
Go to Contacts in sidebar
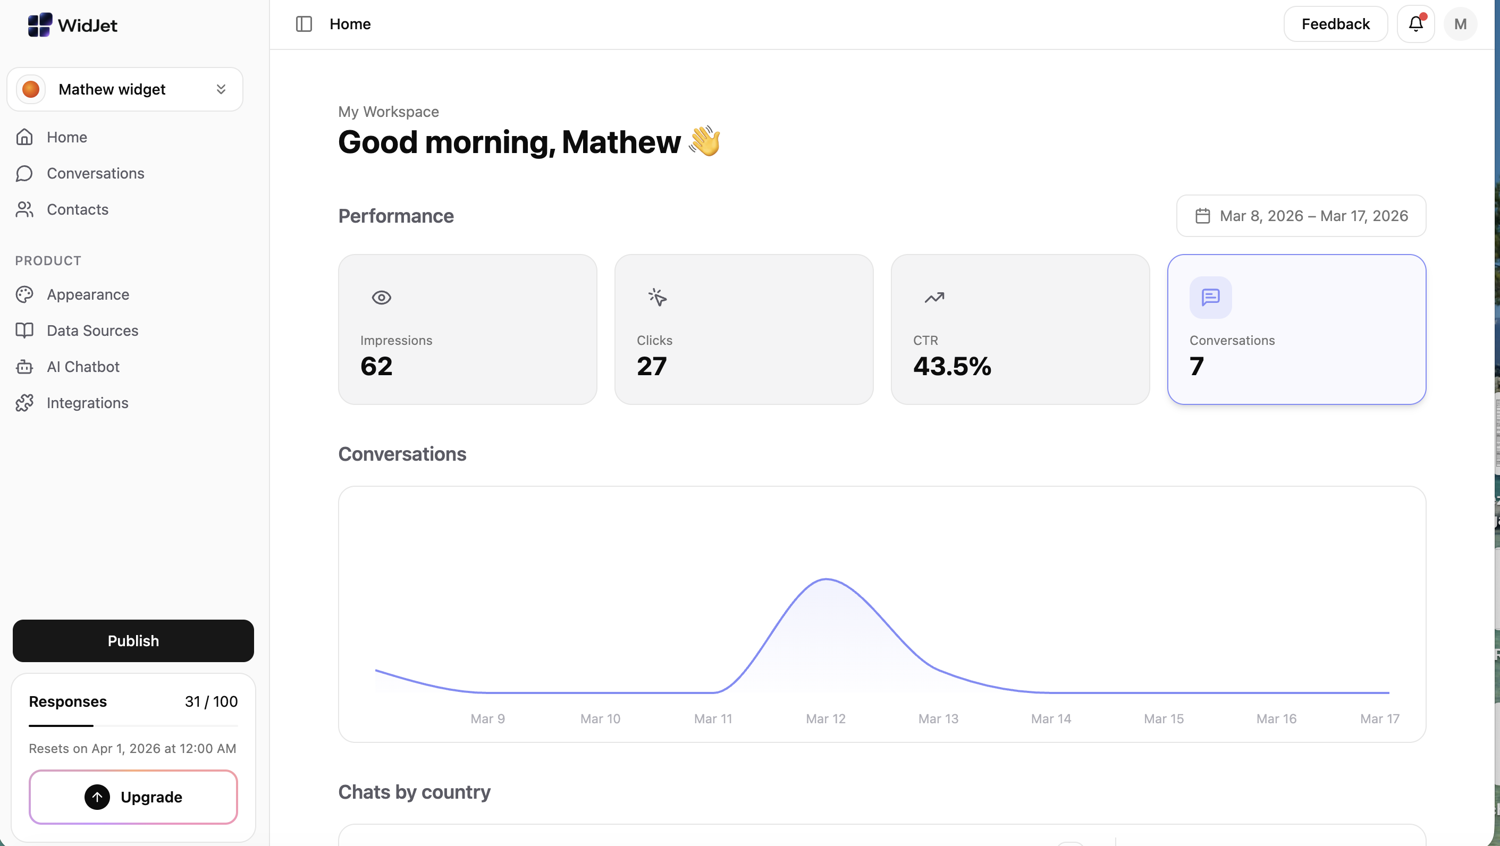(x=78, y=209)
